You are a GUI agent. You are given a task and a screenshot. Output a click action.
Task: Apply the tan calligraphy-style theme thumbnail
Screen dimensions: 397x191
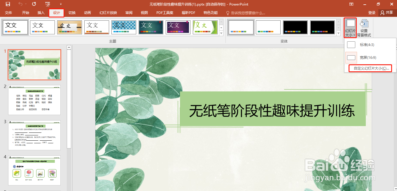69,27
